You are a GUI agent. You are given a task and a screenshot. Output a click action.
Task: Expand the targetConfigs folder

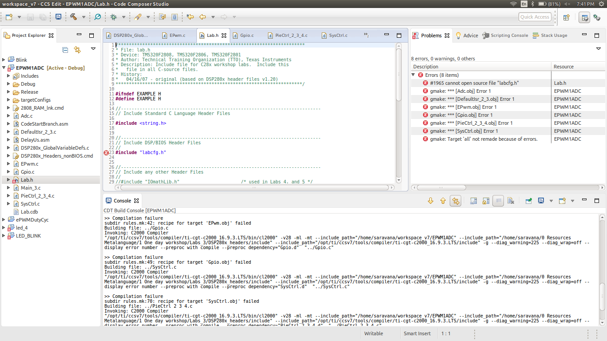click(x=9, y=100)
